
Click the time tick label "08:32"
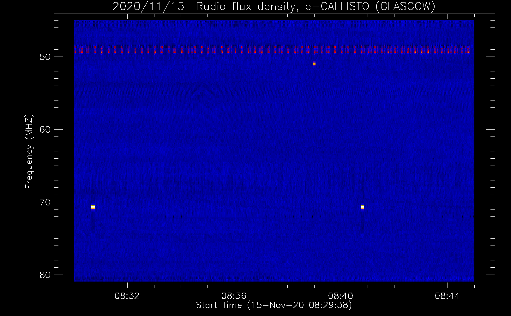[x=127, y=296]
